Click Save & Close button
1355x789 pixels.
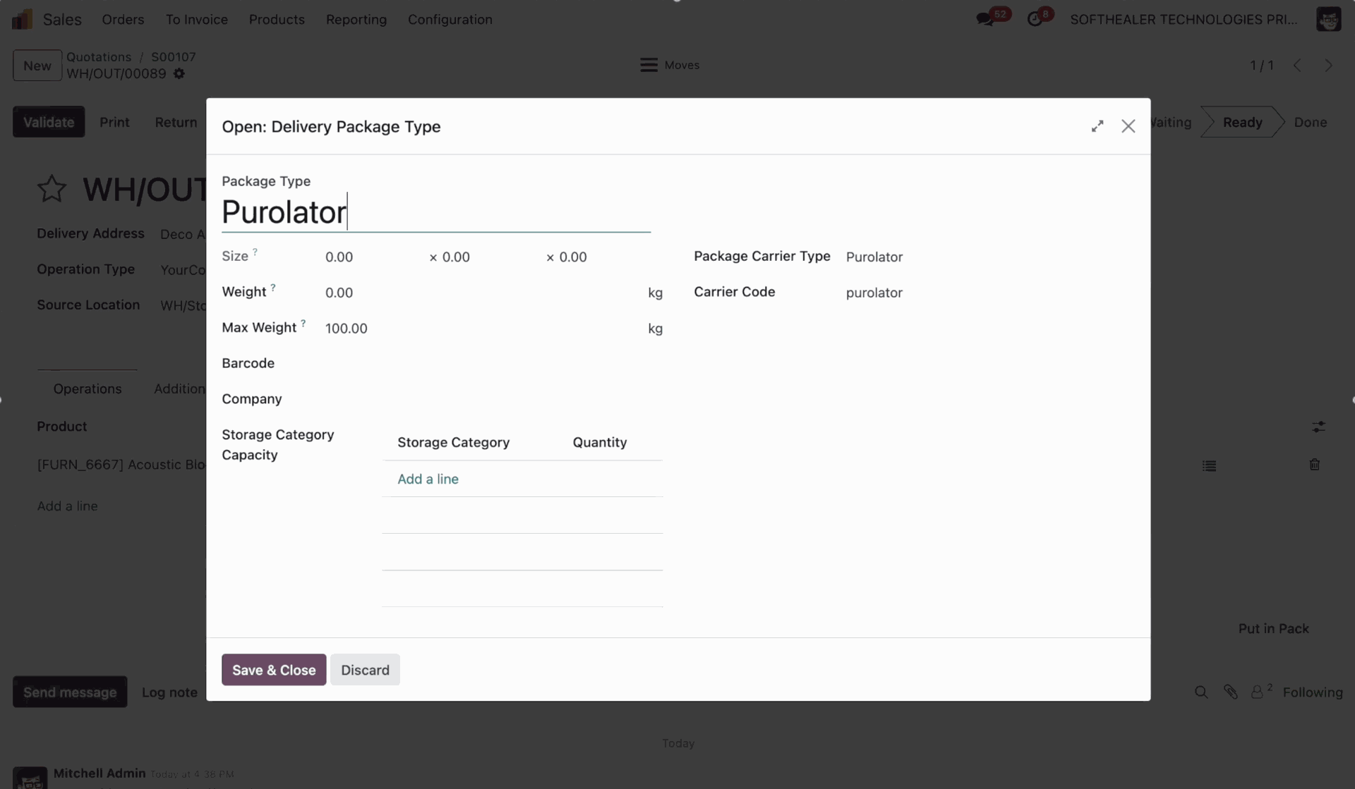[274, 670]
